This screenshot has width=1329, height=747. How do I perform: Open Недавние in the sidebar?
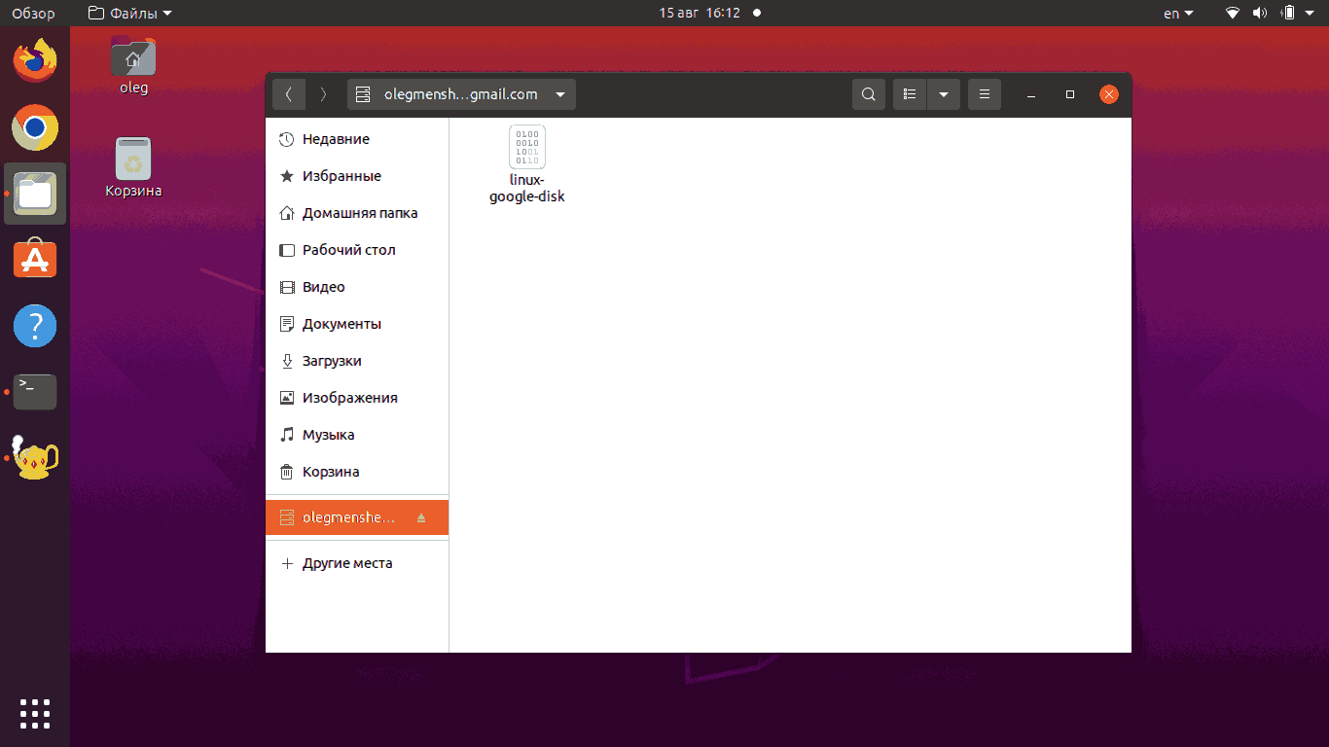pos(336,139)
